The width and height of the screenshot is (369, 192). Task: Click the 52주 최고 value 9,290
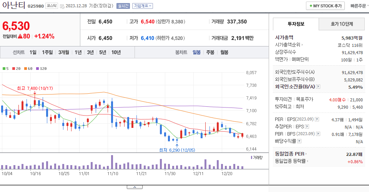point(342,107)
